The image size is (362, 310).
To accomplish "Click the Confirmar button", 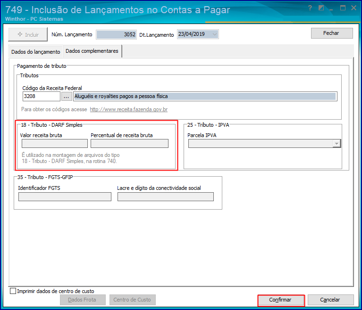I will (281, 300).
